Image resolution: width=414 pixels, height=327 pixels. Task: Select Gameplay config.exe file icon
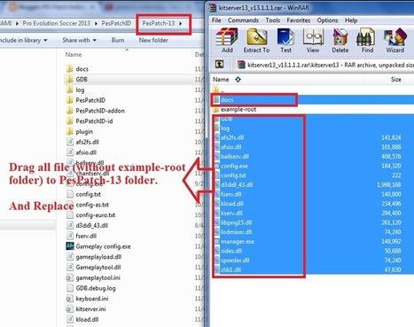pos(70,246)
